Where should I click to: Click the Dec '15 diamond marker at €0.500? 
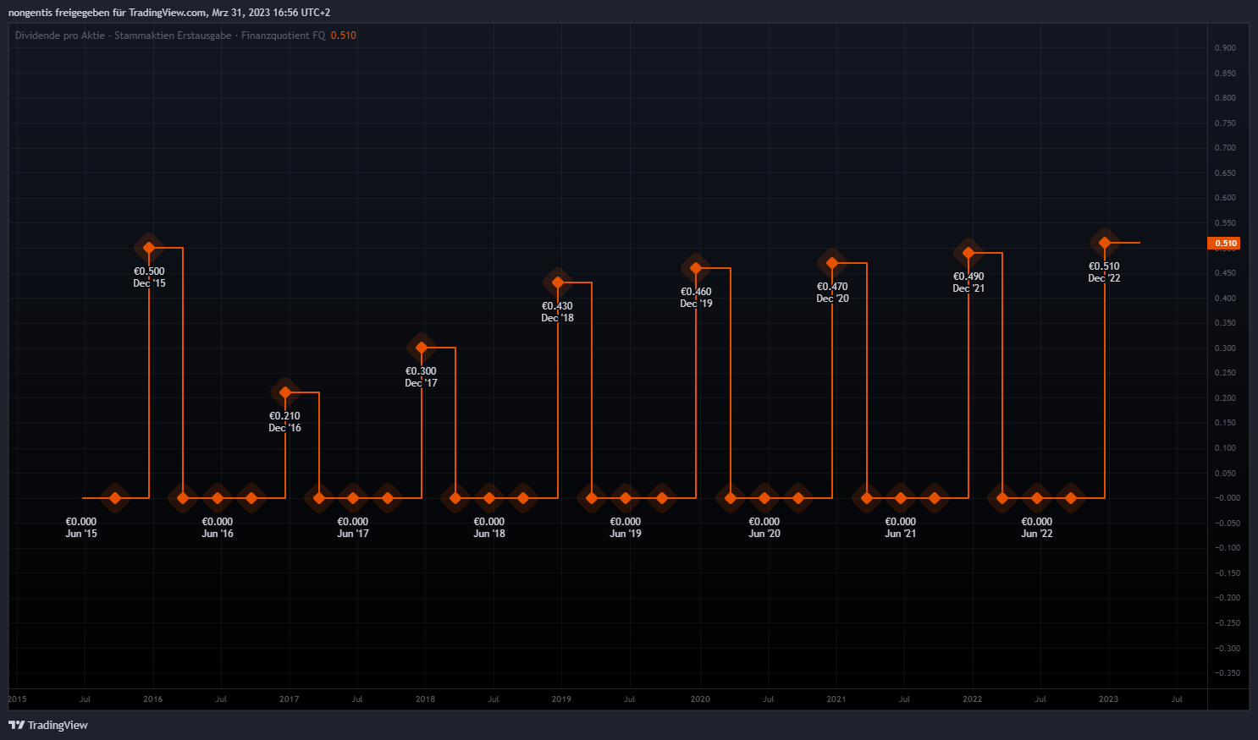149,248
